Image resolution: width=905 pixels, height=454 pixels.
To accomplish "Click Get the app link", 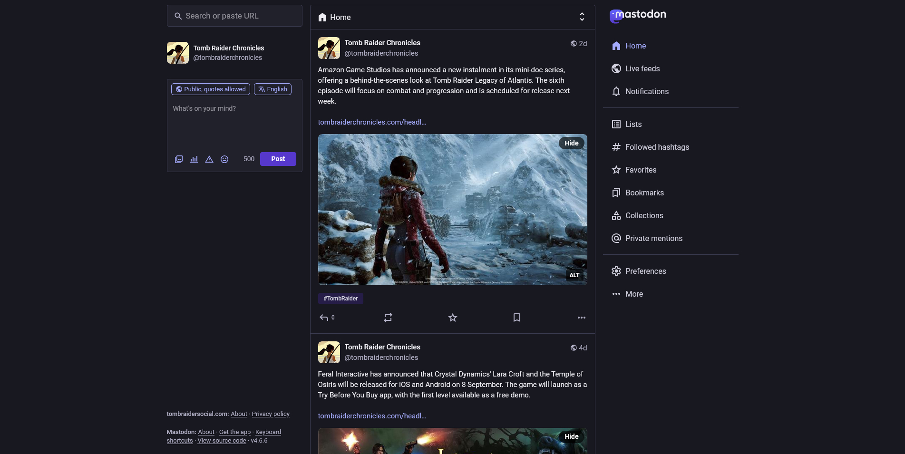I will pos(235,432).
